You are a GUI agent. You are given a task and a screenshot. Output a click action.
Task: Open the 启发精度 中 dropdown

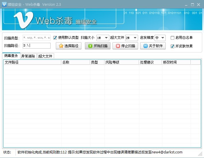(x=160, y=38)
